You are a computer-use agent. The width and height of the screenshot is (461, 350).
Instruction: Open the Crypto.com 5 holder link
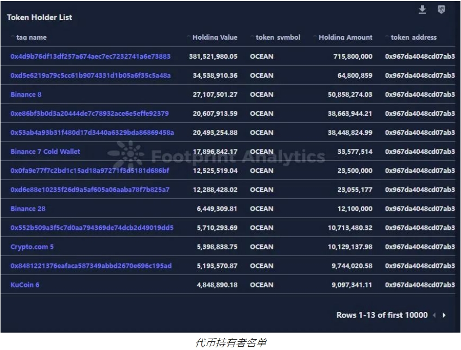pyautogui.click(x=32, y=247)
